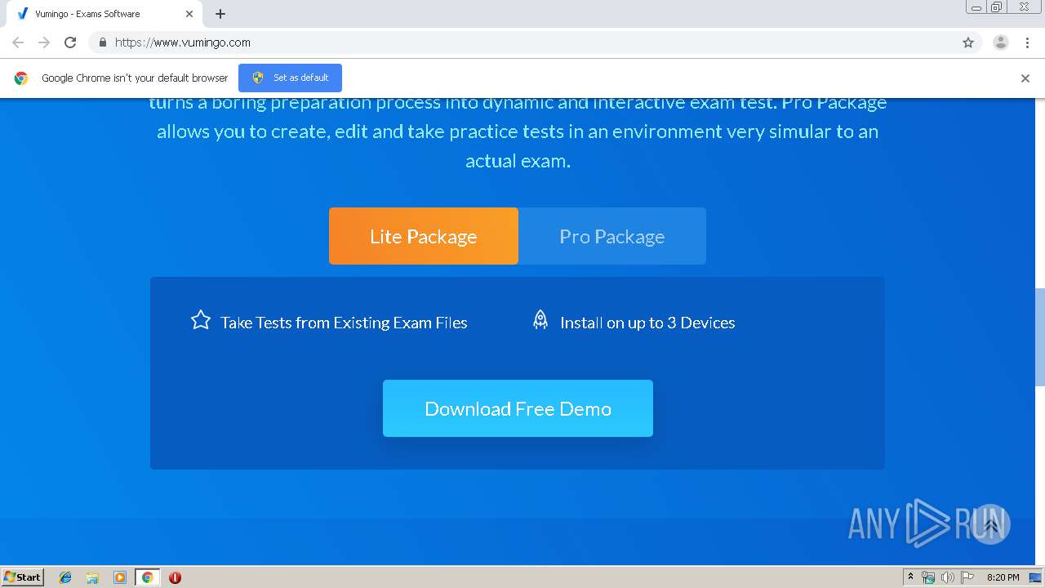This screenshot has width=1045, height=588.
Task: Reload the Vumingo page
Action: coord(70,42)
